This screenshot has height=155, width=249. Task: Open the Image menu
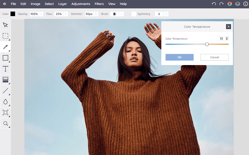pos(36,4)
